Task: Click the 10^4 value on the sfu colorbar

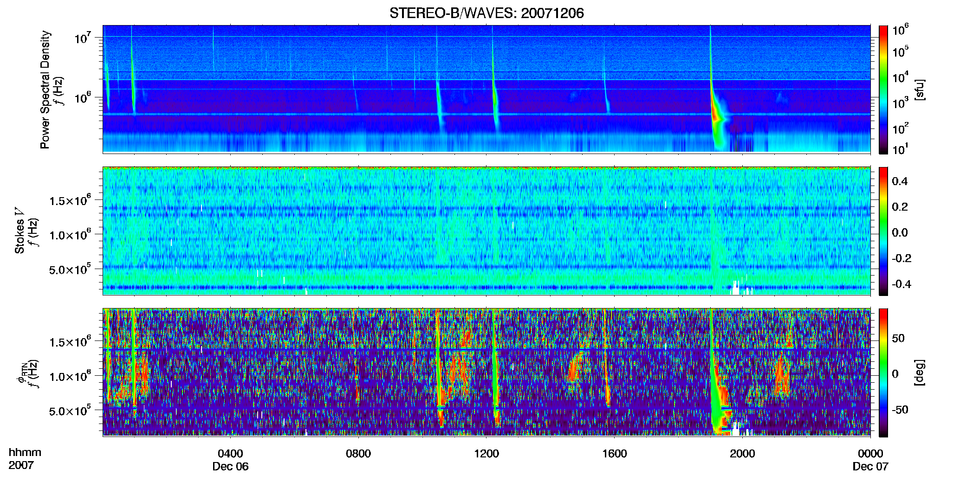Action: pos(900,77)
